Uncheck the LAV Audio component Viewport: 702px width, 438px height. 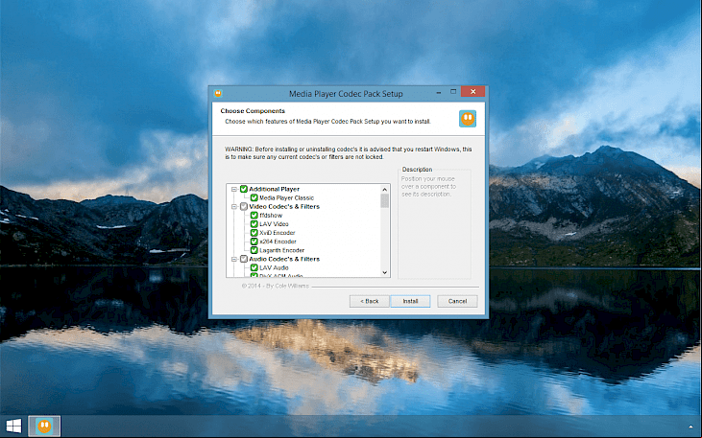(x=254, y=267)
